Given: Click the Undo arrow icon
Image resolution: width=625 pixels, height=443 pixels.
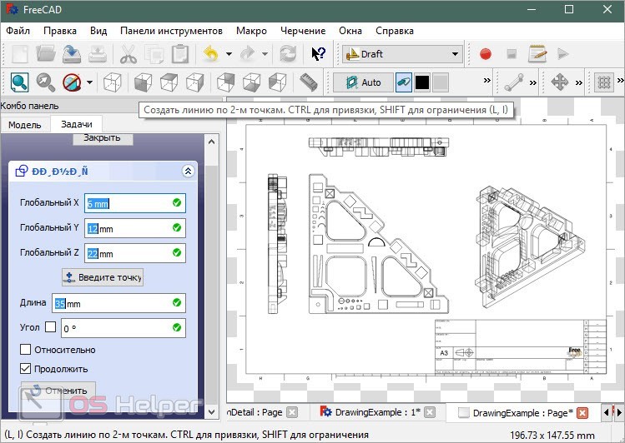Looking at the screenshot, I should tap(211, 54).
